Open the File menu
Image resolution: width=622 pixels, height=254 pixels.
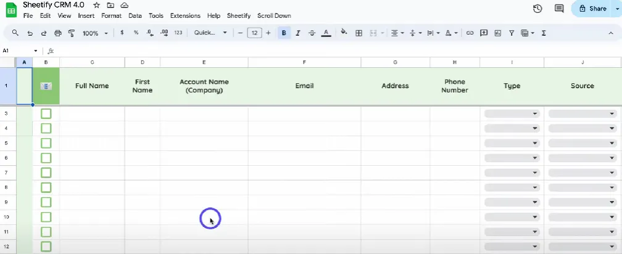(x=28, y=16)
